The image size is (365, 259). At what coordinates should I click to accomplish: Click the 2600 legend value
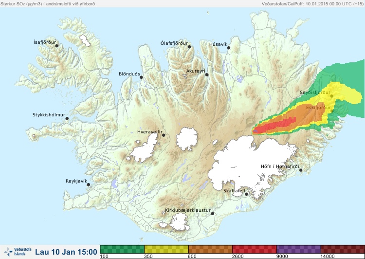238,257
